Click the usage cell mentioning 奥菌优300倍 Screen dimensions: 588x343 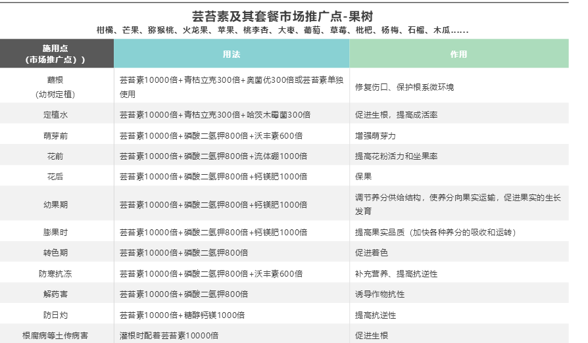[x=232, y=87]
